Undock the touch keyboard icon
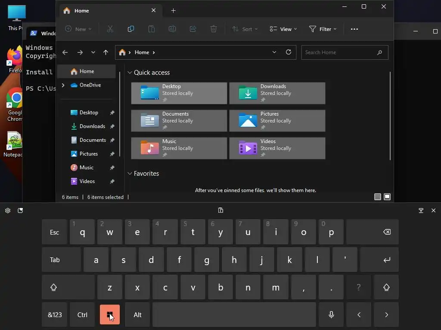Screen dimensions: 441x330 coord(421,211)
